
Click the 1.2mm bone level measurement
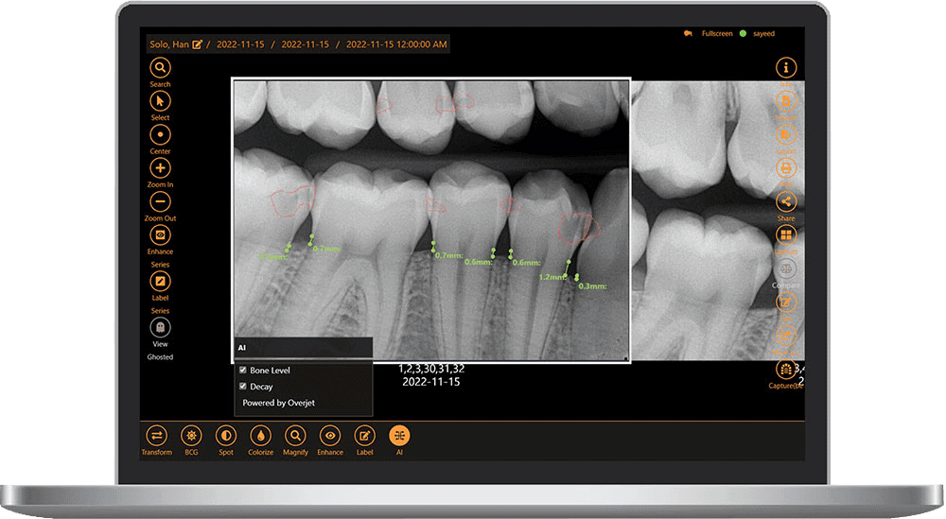coord(552,277)
